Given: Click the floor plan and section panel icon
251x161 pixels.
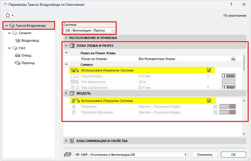Looking at the screenshot, I should click(72, 46).
